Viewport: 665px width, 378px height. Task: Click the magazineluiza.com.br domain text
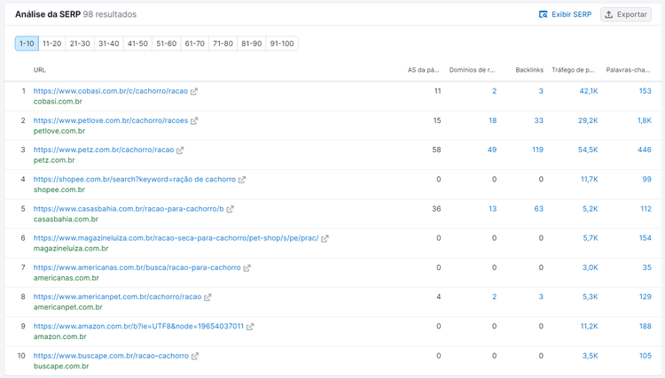tap(71, 249)
